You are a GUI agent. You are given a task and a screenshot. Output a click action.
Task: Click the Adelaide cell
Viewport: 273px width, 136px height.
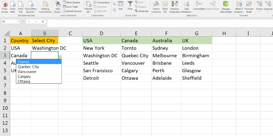[166, 78]
